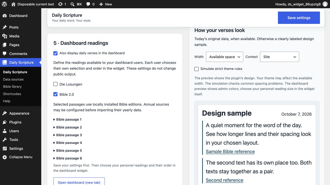Click the Users person icon
The height and width of the screenshot is (185, 330).
[5, 131]
